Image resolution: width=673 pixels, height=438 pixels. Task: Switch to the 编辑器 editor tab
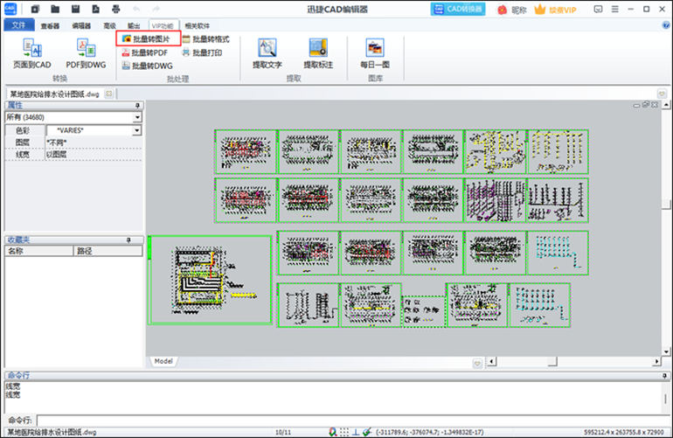[x=81, y=25]
